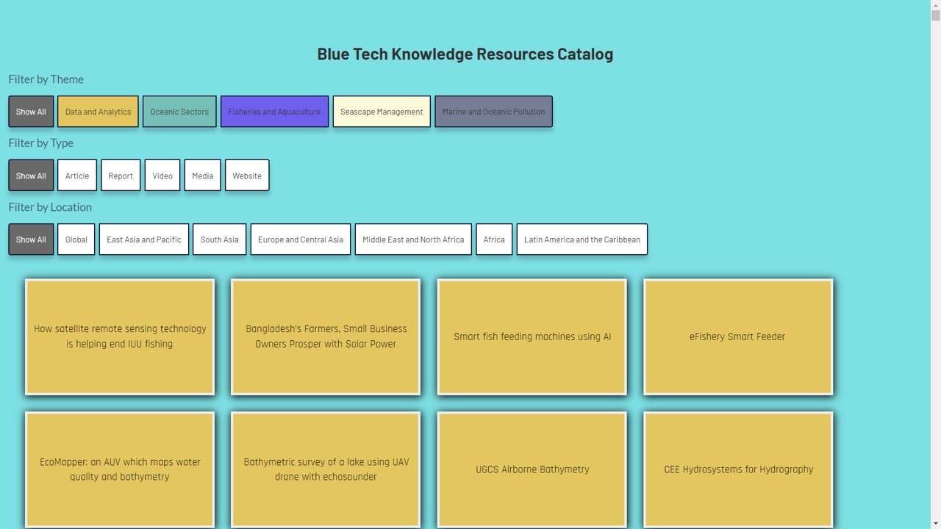Select South Asia location filter
941x529 pixels.
219,240
